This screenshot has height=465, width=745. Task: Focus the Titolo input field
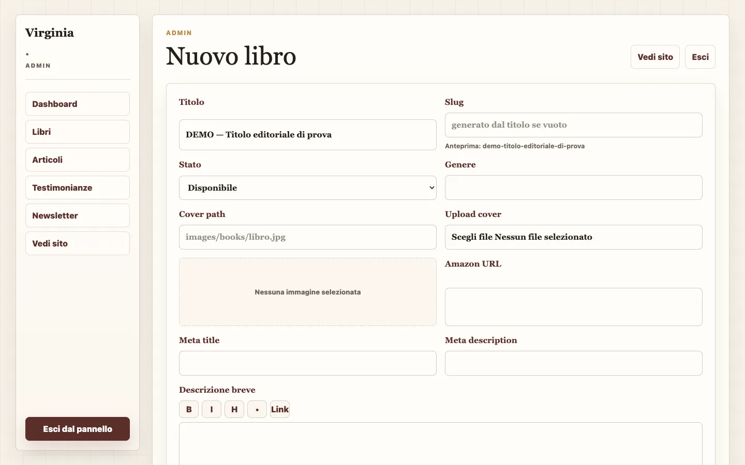tap(308, 135)
